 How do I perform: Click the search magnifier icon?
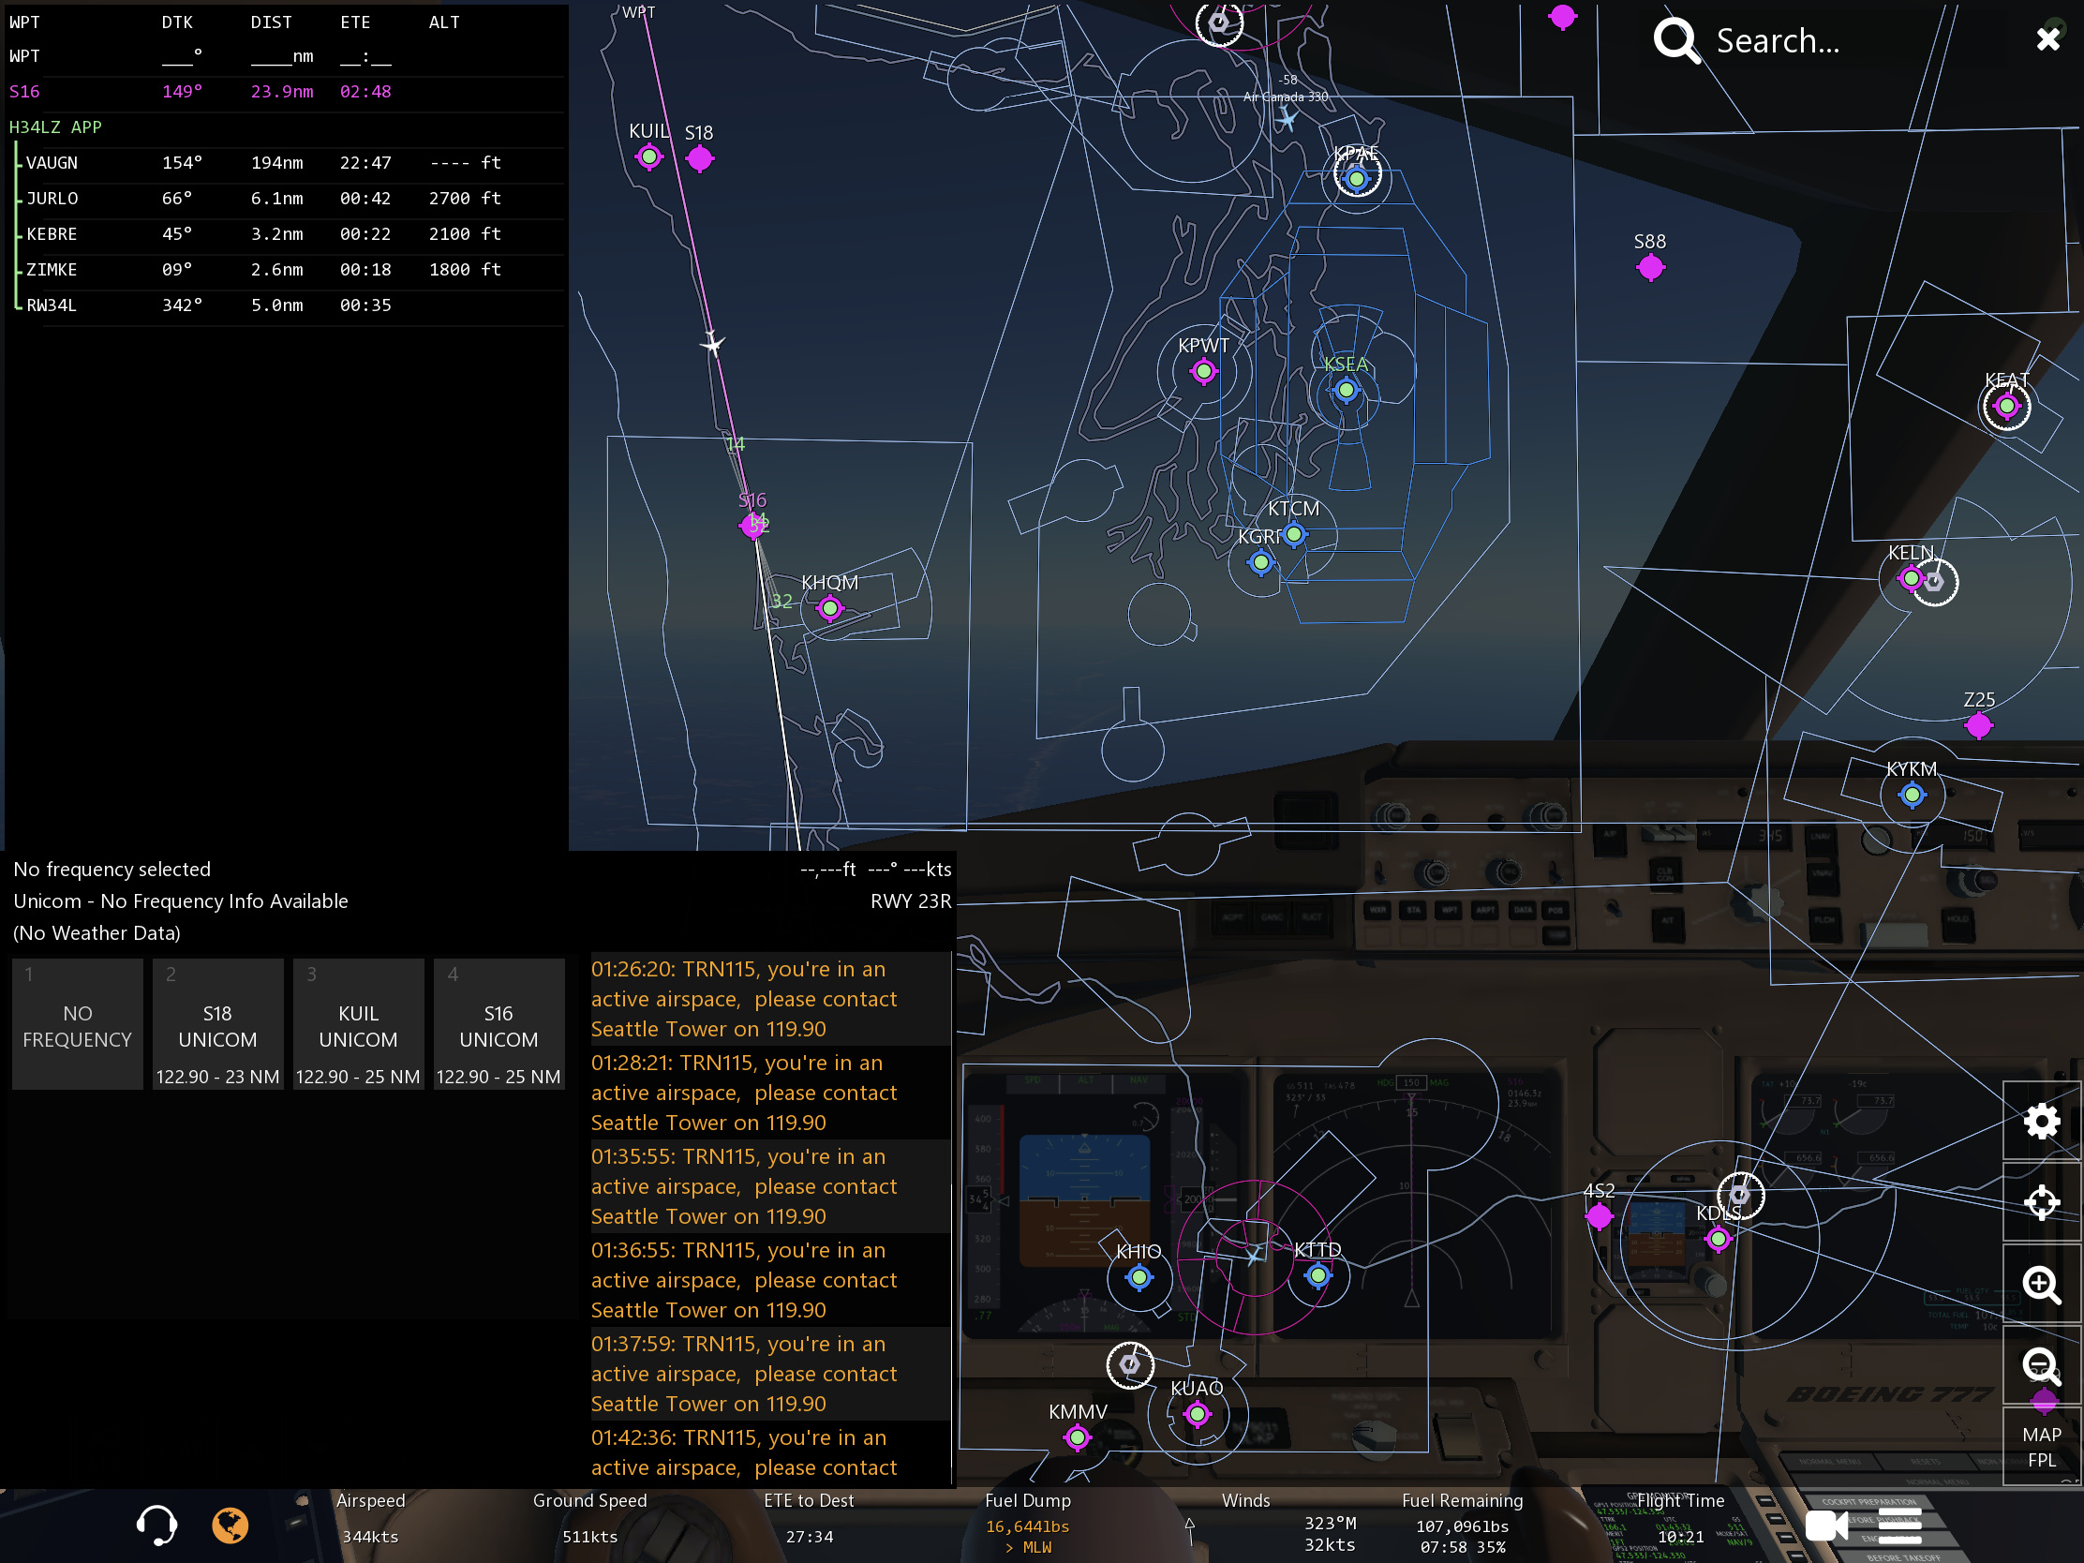click(1676, 40)
